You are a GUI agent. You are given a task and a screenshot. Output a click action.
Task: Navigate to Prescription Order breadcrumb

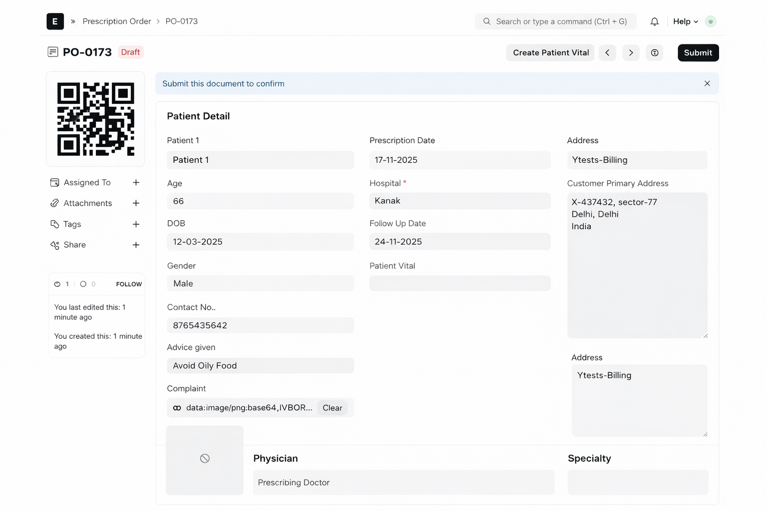(x=117, y=21)
